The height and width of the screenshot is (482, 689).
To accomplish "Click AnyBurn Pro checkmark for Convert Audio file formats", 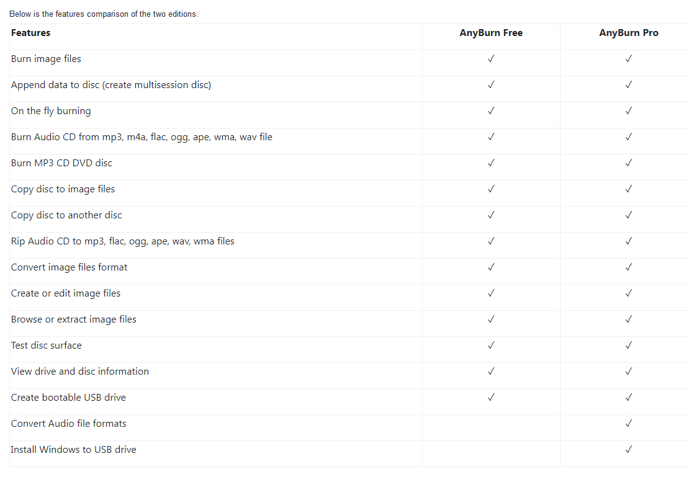I will click(x=629, y=424).
